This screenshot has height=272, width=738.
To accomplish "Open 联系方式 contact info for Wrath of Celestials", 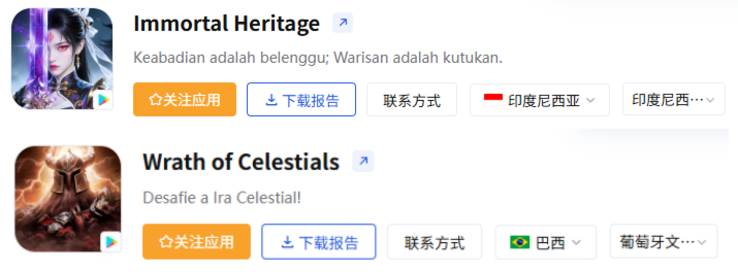I will click(x=434, y=242).
